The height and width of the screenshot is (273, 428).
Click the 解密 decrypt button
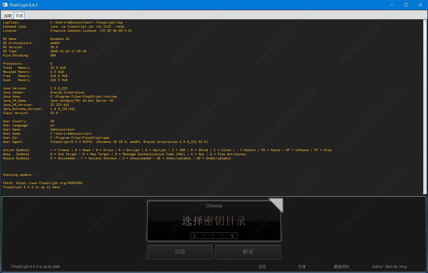pyautogui.click(x=248, y=252)
